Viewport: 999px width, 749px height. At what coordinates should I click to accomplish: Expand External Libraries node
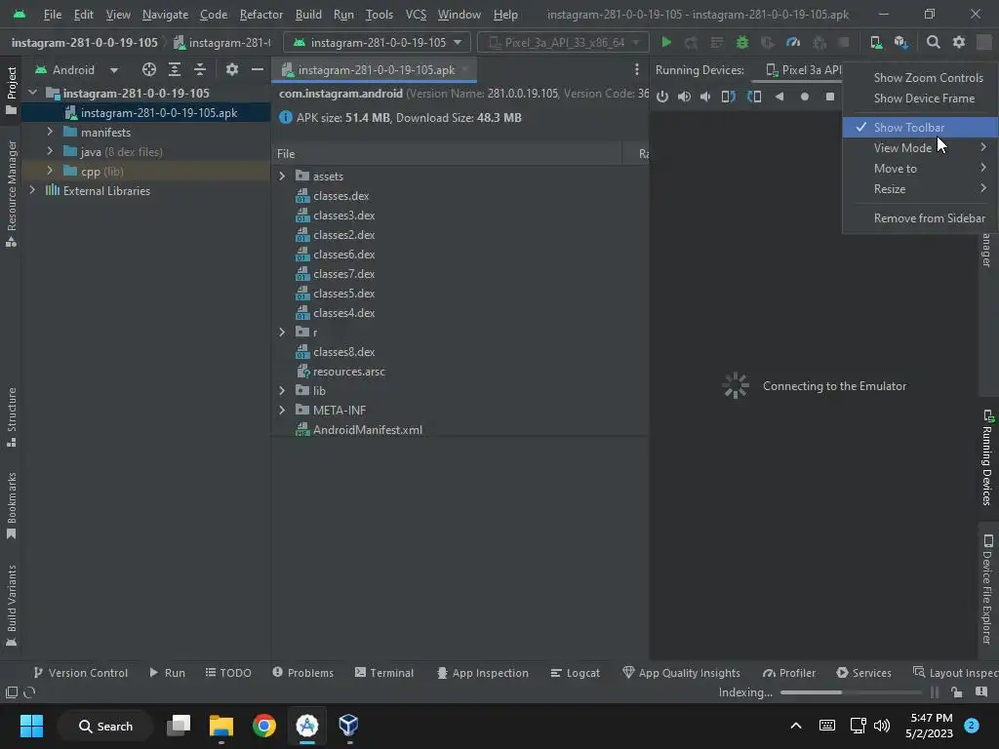pos(32,190)
